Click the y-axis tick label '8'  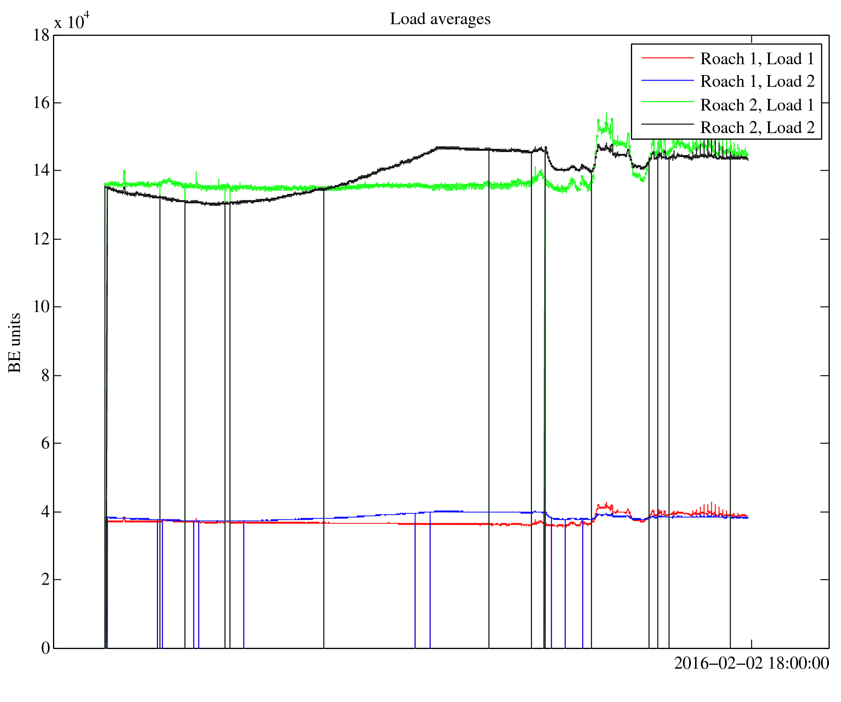point(45,375)
